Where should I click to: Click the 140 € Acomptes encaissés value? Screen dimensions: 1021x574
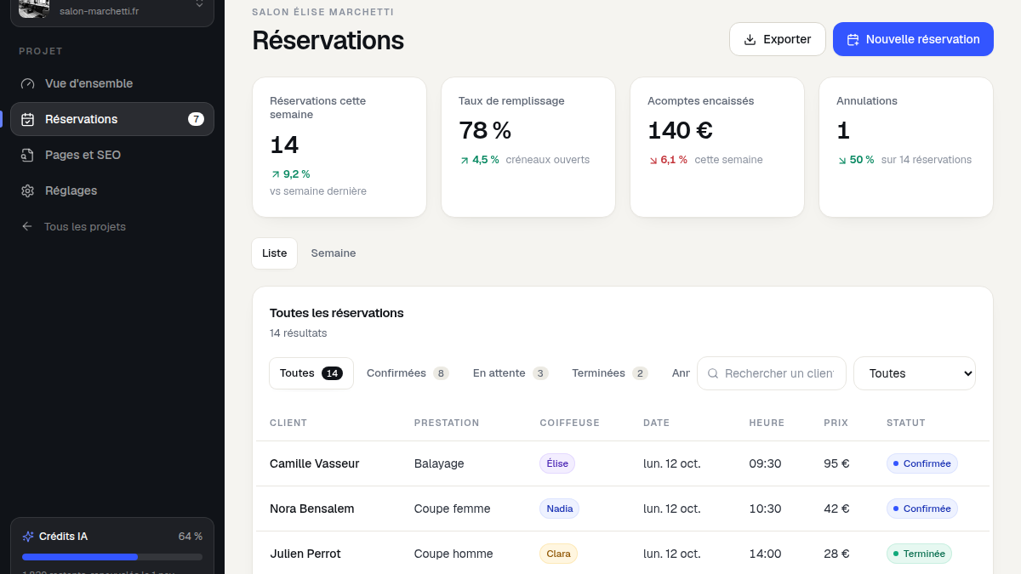pos(681,130)
